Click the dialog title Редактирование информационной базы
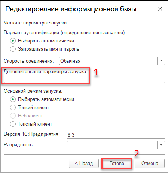 click(71, 9)
